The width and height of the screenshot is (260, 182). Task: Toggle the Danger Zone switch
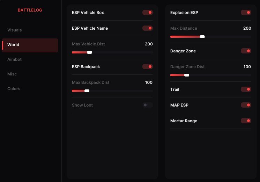pyautogui.click(x=246, y=51)
